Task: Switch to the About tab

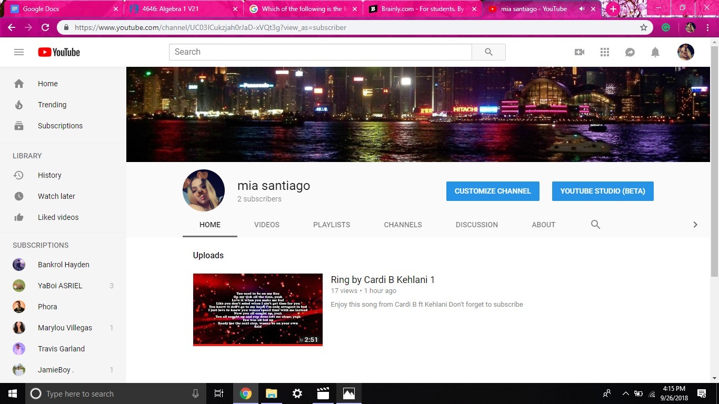Action: (544, 225)
